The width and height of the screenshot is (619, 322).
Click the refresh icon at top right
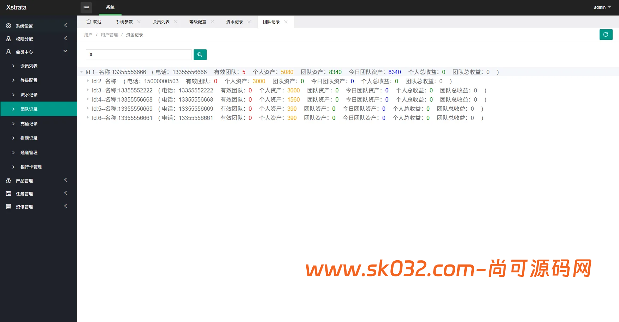tap(606, 35)
